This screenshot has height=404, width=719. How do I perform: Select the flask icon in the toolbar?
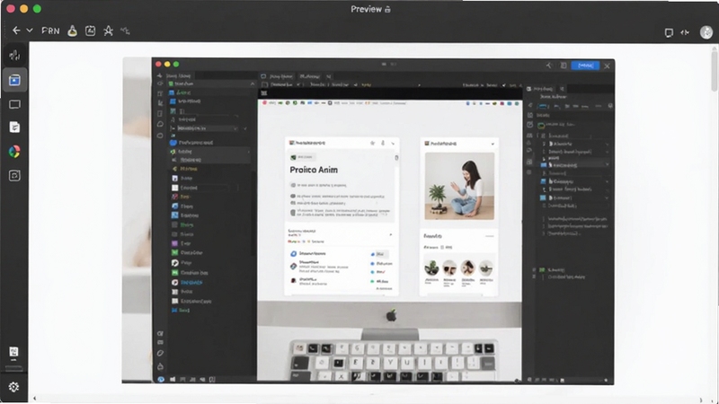click(73, 31)
